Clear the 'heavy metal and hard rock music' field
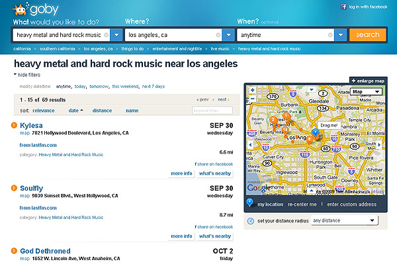The height and width of the screenshot is (270, 397). pyautogui.click(x=107, y=35)
